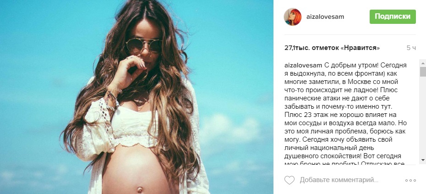Click the Добавьте комментарий input field
This screenshot has height=194, width=426.
click(x=339, y=180)
